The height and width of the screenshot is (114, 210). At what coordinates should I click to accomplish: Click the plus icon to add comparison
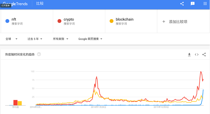(x=164, y=21)
